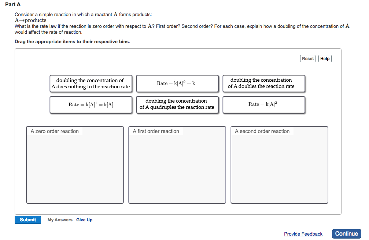
Task: Click My Answers
Action: tap(59, 219)
